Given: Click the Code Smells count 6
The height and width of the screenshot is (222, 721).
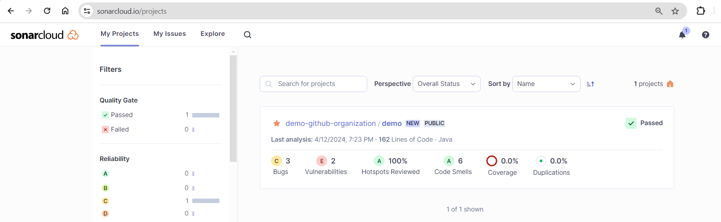Looking at the screenshot, I should pyautogui.click(x=460, y=161).
